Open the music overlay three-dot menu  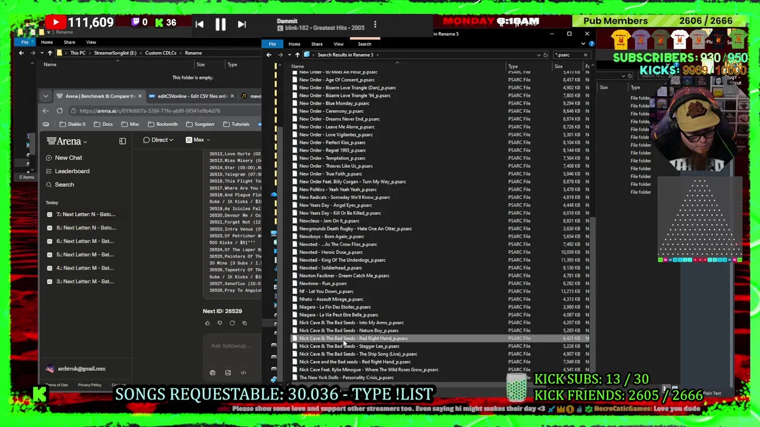[x=375, y=24]
